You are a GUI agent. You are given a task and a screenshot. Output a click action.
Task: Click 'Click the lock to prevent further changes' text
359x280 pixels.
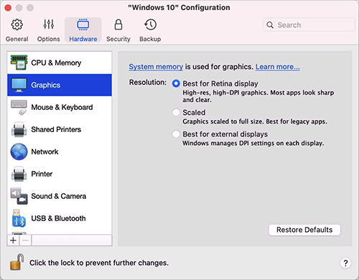pos(99,263)
